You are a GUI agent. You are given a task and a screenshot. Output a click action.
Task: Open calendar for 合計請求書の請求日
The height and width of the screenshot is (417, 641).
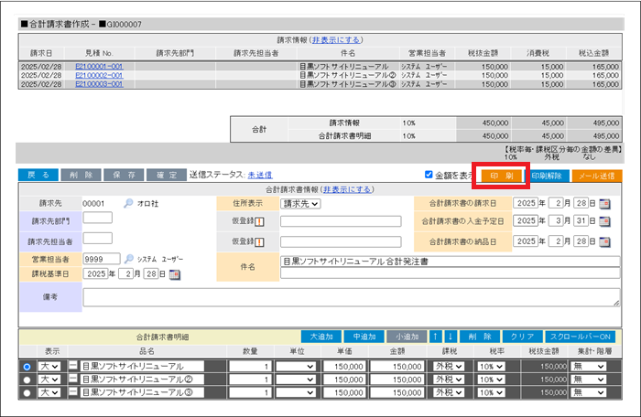[x=605, y=203]
